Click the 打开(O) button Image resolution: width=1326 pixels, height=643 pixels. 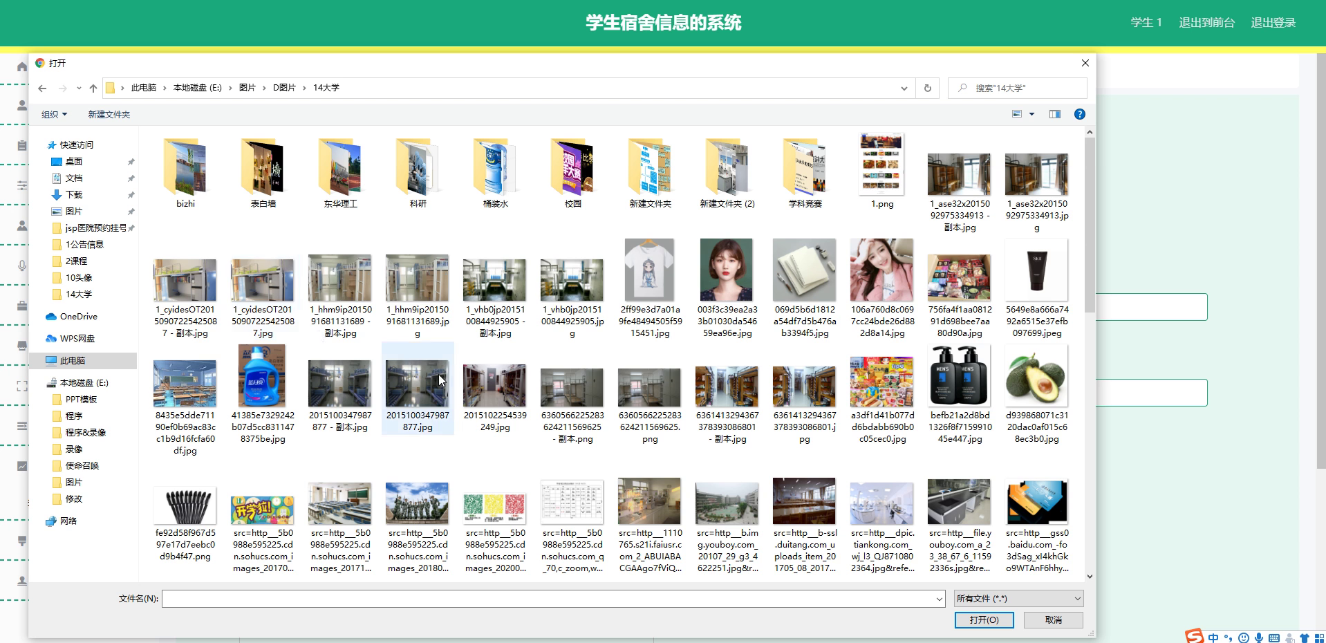[x=984, y=620]
